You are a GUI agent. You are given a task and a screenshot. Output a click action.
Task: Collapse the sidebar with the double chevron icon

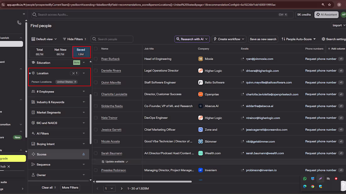[x=24, y=14]
